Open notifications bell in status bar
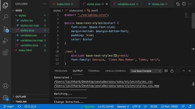The image size is (195, 109). (190, 106)
